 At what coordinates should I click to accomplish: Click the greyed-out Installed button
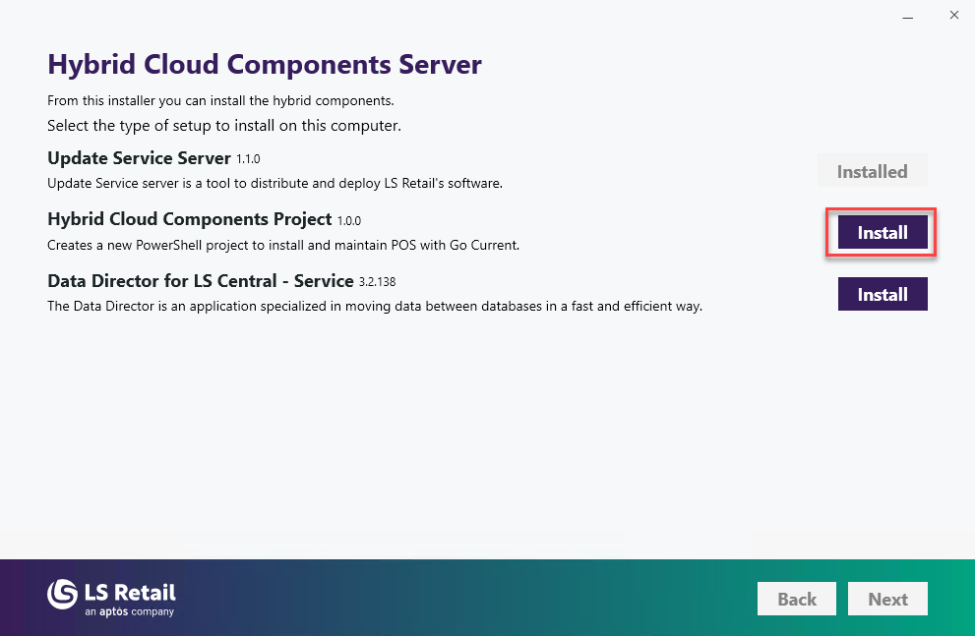point(872,172)
